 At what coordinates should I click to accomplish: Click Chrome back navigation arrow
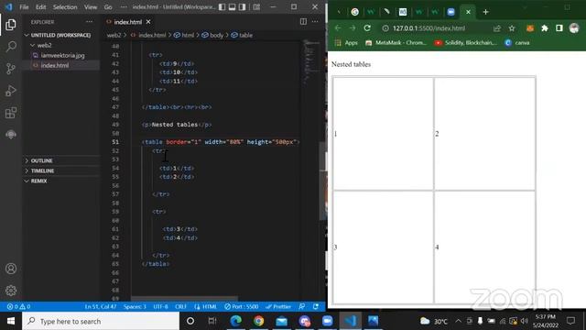(x=338, y=28)
